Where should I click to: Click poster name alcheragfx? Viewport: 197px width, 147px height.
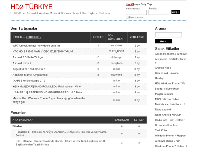pos(117,57)
